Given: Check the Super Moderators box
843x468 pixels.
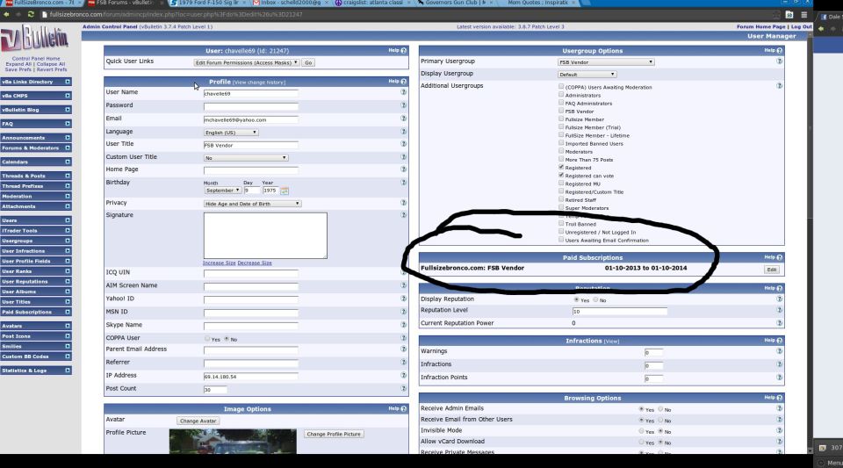Looking at the screenshot, I should pyautogui.click(x=561, y=207).
